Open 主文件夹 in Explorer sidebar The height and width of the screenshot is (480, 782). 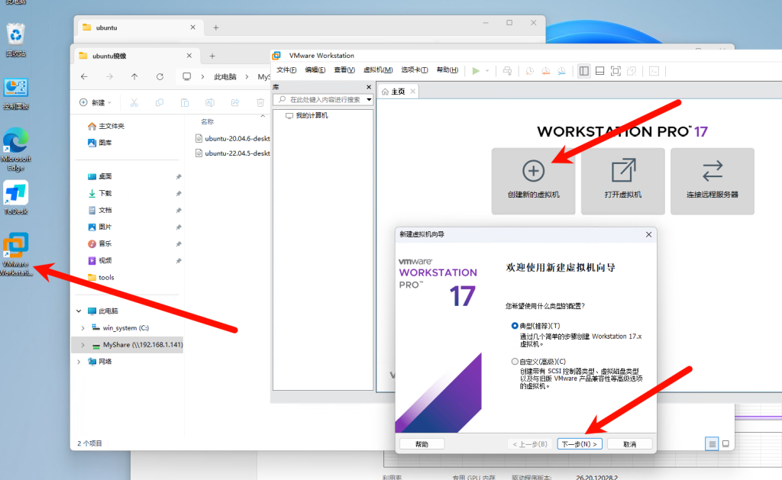(106, 126)
